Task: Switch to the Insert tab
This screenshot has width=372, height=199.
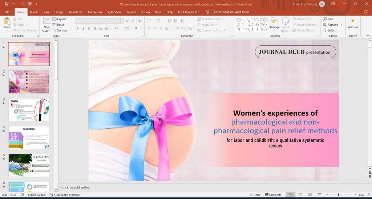Action: click(34, 12)
